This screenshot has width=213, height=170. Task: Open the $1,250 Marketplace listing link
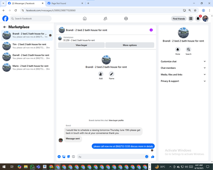pos(79,40)
